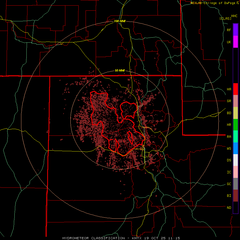240x240 pixels.
Task: Click the RF legend label
Action: coord(229,30)
